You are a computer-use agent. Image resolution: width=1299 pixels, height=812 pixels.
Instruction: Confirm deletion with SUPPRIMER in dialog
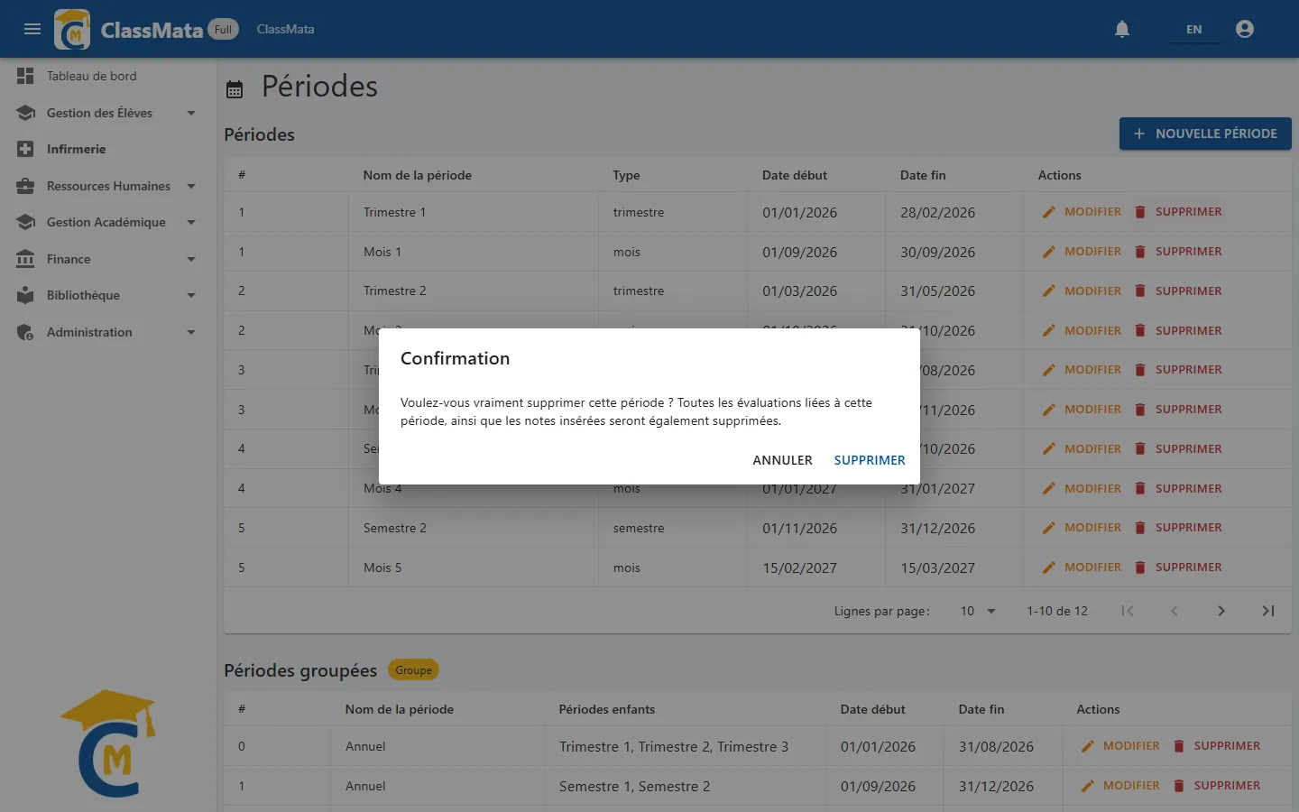click(x=870, y=460)
